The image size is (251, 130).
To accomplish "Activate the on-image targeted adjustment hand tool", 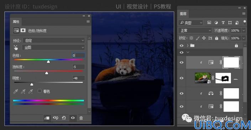I will (16, 47).
